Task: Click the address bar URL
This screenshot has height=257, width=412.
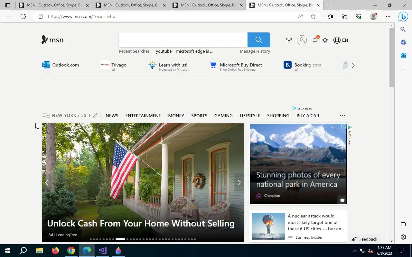Action: coord(81,16)
